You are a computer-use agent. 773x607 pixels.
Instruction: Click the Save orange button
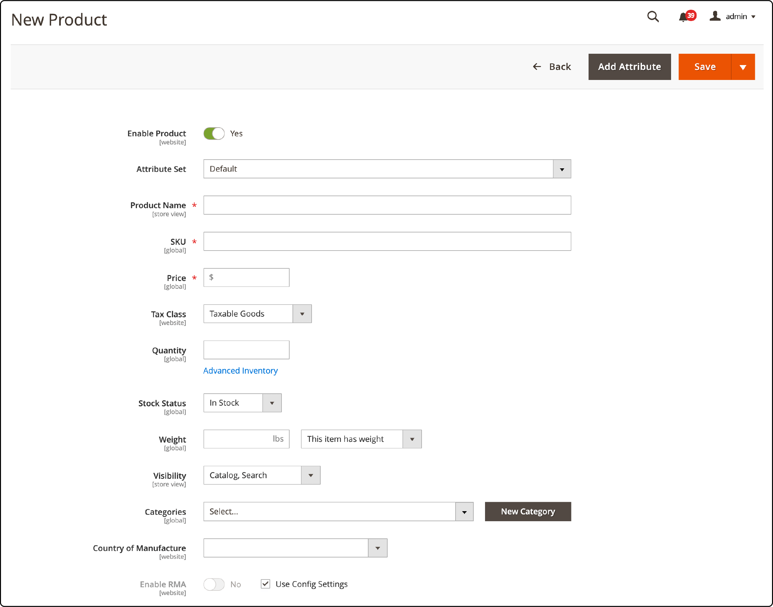pos(704,66)
